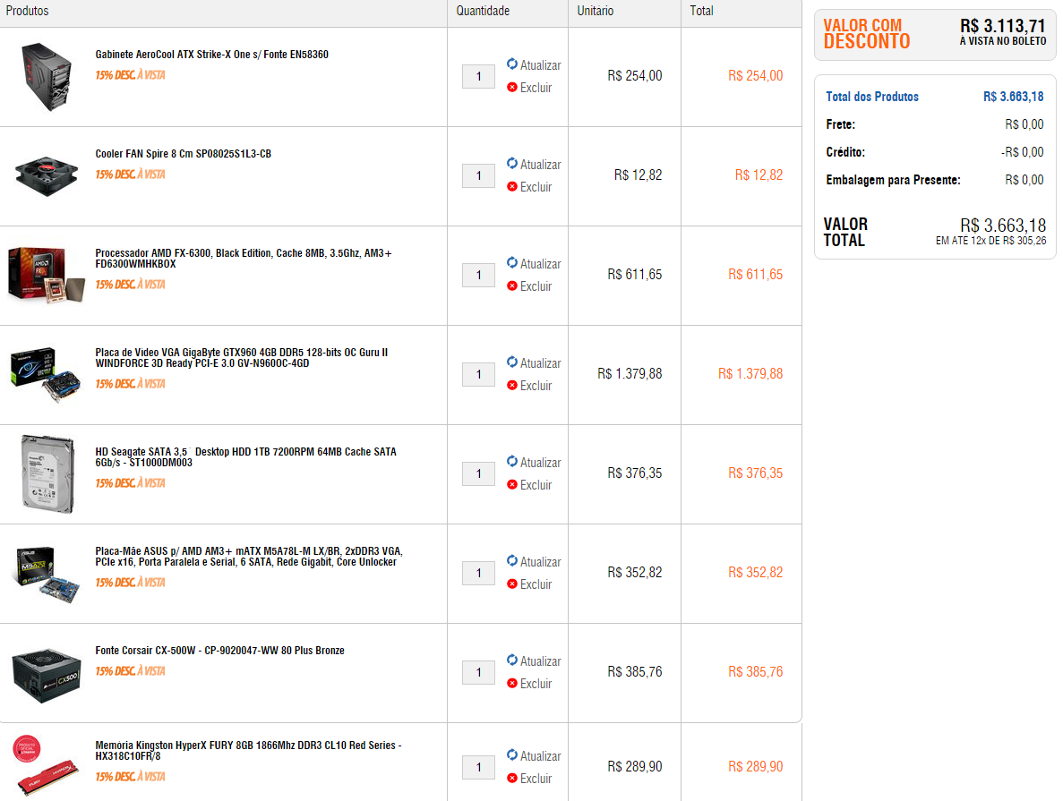
Task: Click Atualizar text in the HD Seagate row
Action: point(540,462)
